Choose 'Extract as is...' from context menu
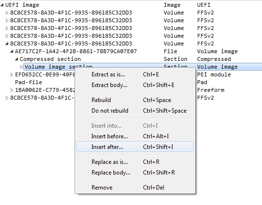 click(135, 74)
